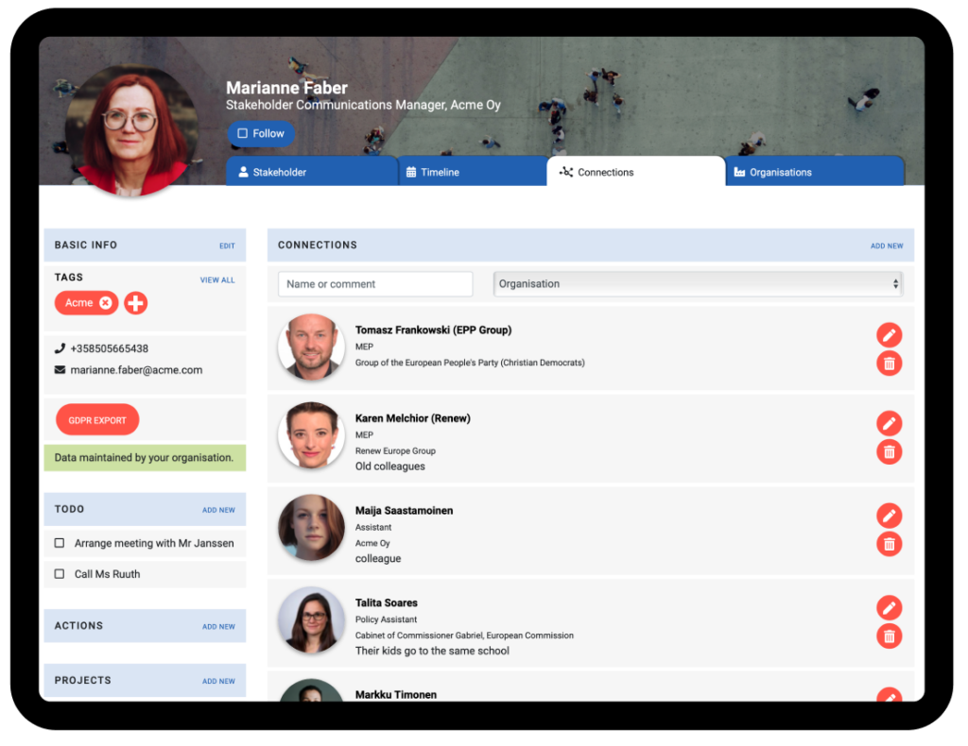The height and width of the screenshot is (746, 968).
Task: Open the 'Maija Saastamoinen' name
Action: pos(404,511)
